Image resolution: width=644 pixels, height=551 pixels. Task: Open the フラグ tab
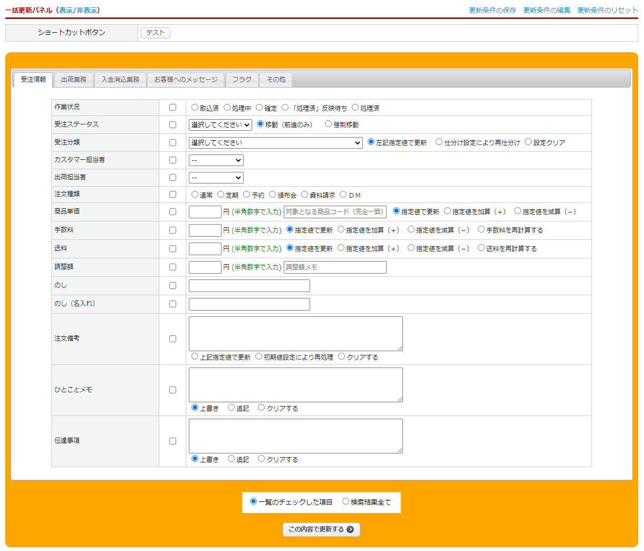point(242,80)
